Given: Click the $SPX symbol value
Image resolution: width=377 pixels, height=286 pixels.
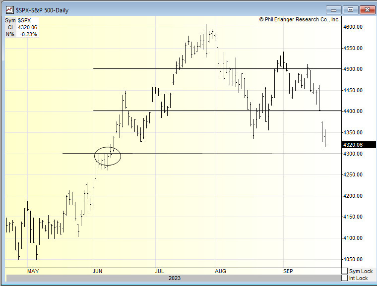Looking at the screenshot, I should pos(24,20).
